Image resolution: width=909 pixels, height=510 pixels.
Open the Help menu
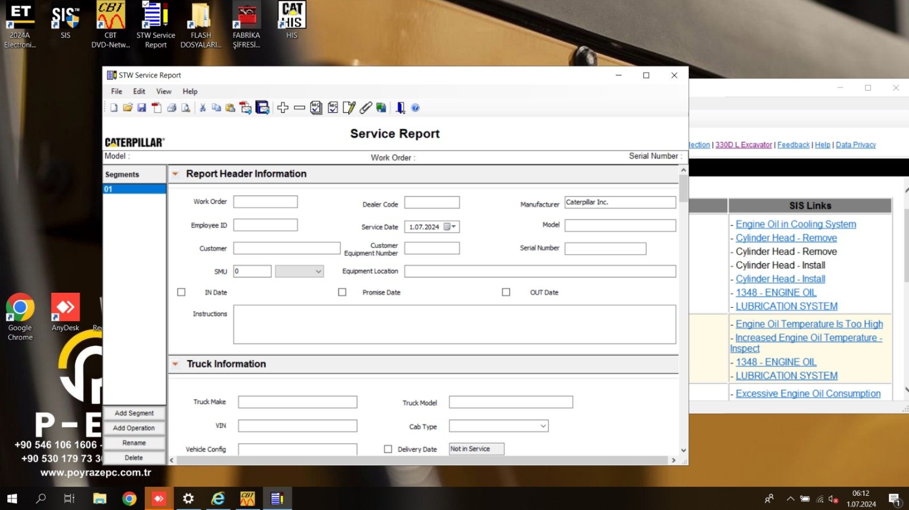tap(190, 91)
